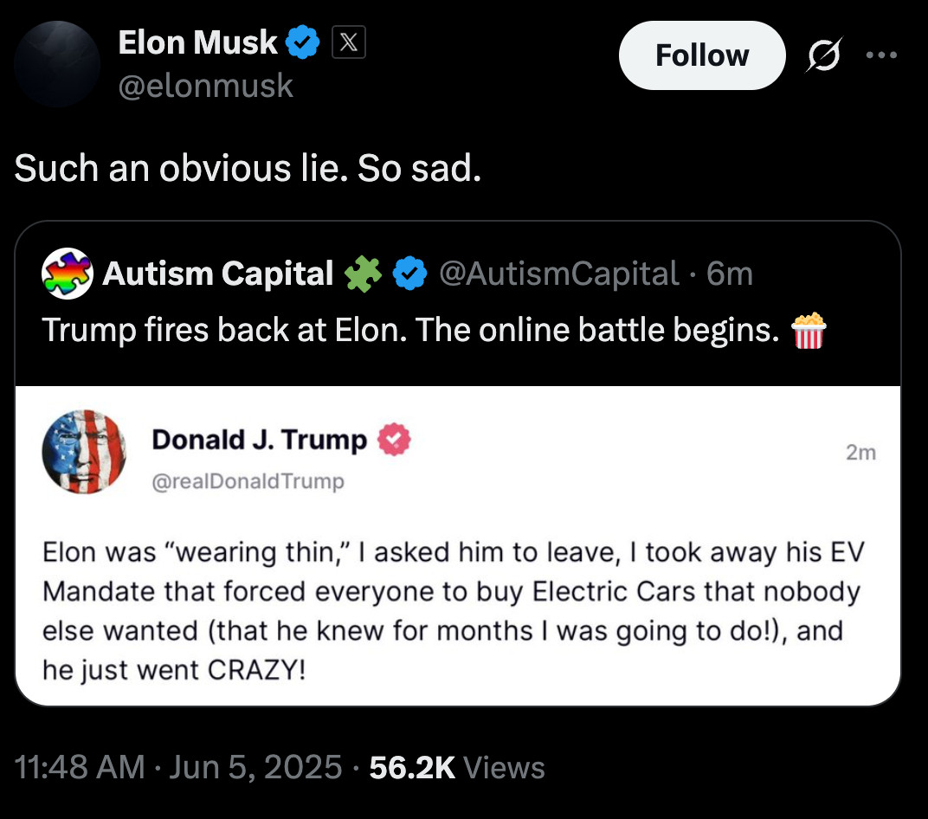Click Autism Capital's rainbow puzzle avatar
This screenshot has width=928, height=819.
click(67, 274)
